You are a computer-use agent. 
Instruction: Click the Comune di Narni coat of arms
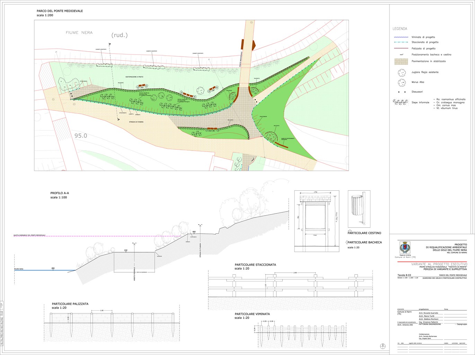click(x=405, y=248)
